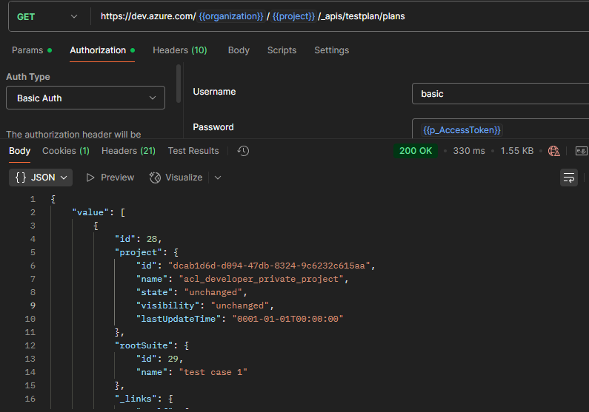589x412 pixels.
Task: Open the Test Results tab
Action: coord(193,151)
